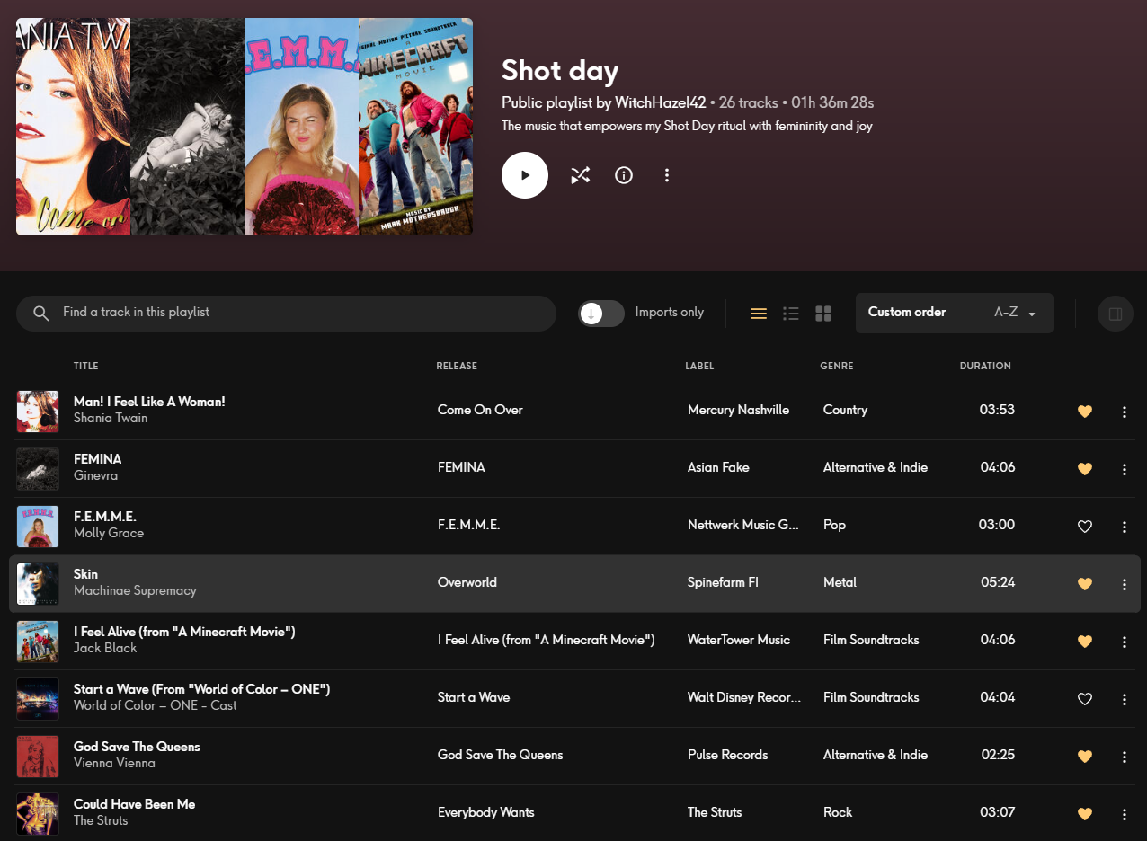Click F.E.M.M.E. track cover thumbnail

(38, 527)
